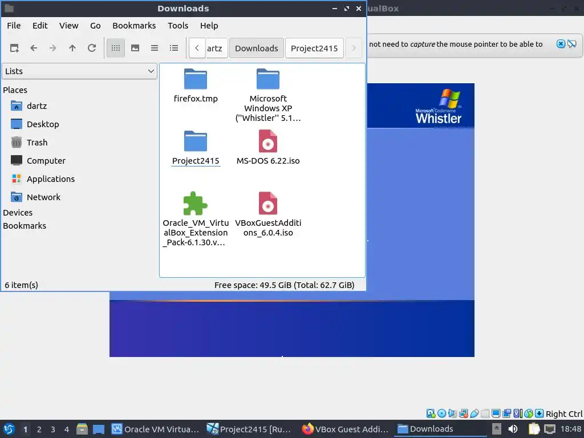Open the File menu
The width and height of the screenshot is (584, 438).
coord(14,26)
